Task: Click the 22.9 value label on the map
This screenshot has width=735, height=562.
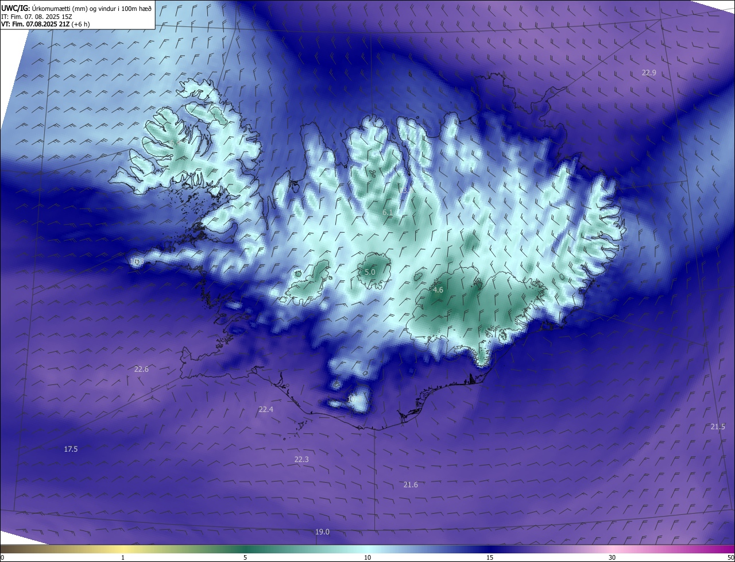Action: (x=649, y=72)
